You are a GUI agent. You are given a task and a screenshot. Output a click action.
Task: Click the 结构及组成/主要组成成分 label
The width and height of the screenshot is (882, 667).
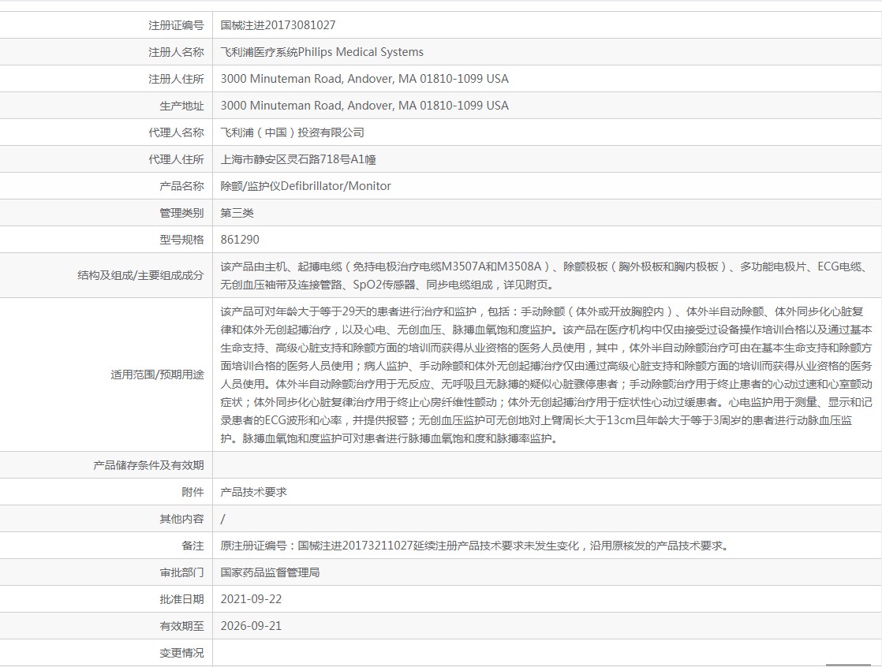[x=140, y=275]
